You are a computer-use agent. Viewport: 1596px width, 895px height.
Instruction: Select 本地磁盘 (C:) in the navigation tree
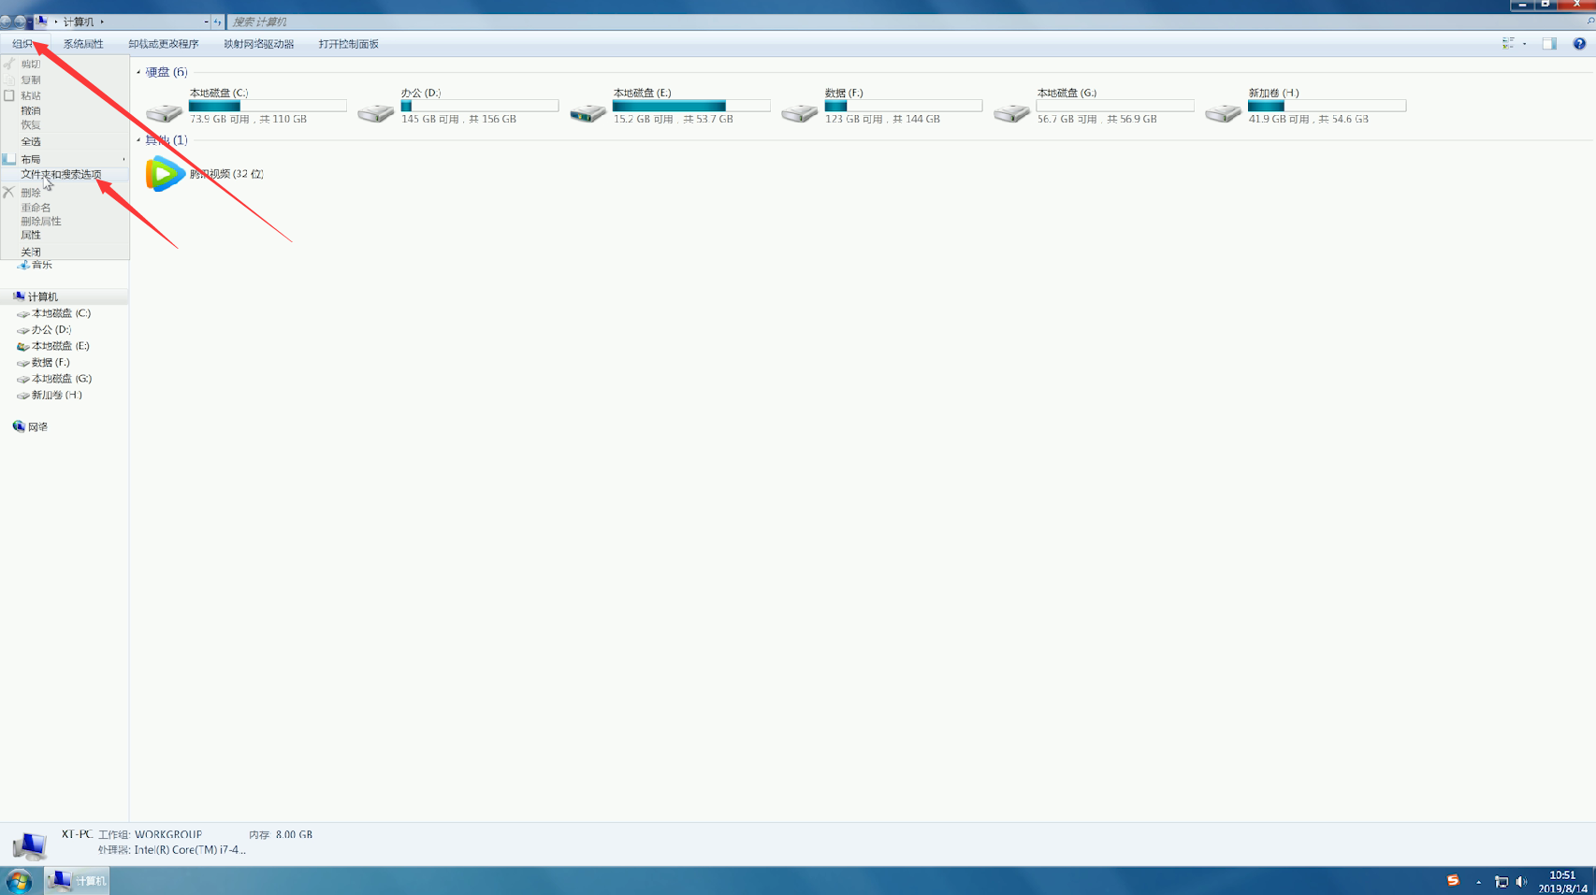[x=54, y=313]
